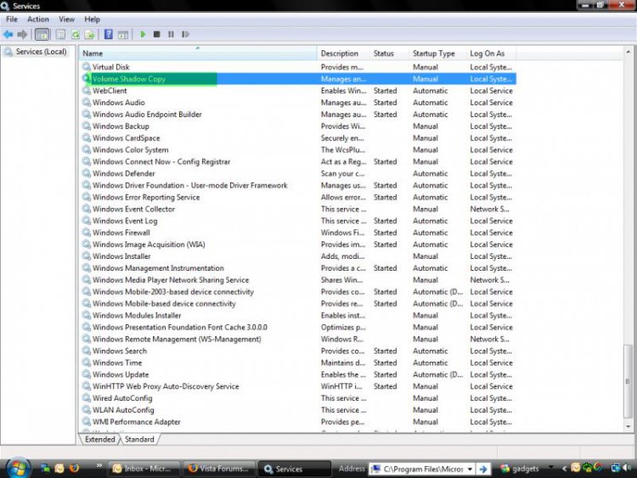Screen dimensions: 637x478
Task: Select Services (Local) in the console tree
Action: click(41, 52)
